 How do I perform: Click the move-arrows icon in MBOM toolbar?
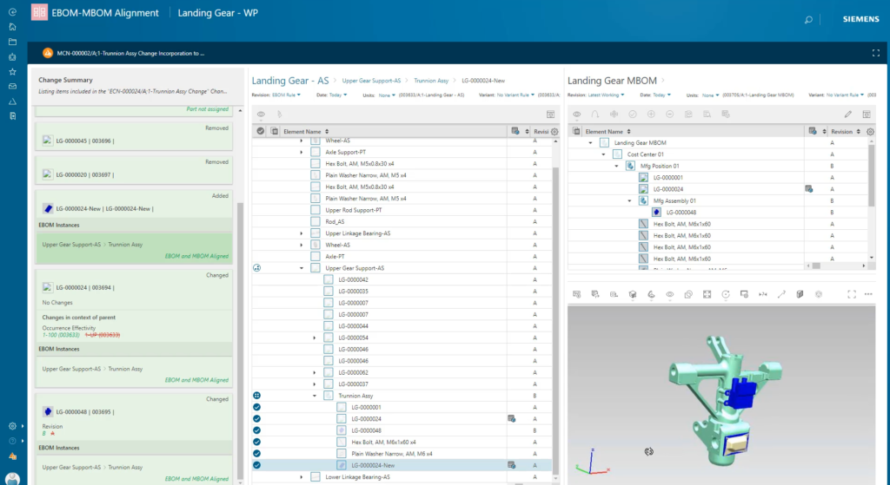[x=614, y=114]
